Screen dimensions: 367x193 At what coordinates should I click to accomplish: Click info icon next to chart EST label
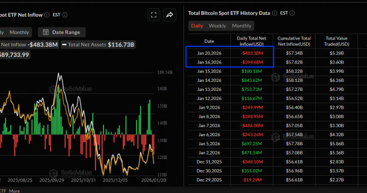(x=65, y=15)
